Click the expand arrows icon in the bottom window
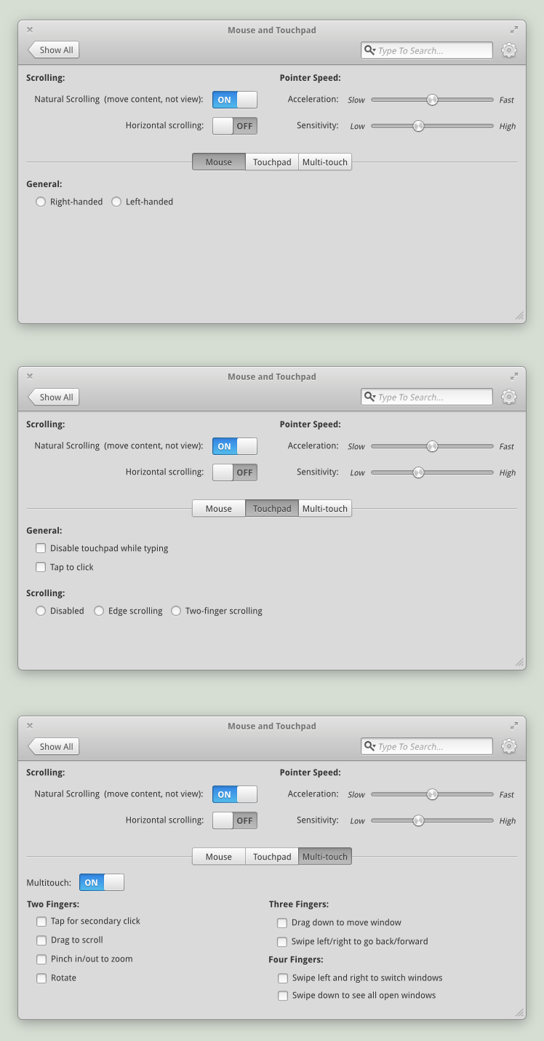Image resolution: width=544 pixels, height=1041 pixels. (x=514, y=726)
